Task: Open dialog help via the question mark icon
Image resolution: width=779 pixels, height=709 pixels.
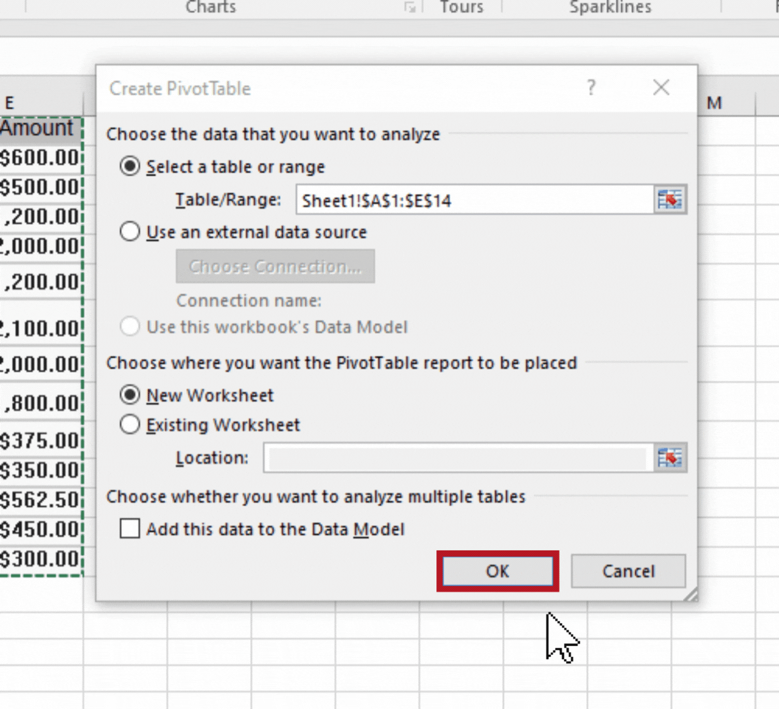Action: [x=591, y=88]
